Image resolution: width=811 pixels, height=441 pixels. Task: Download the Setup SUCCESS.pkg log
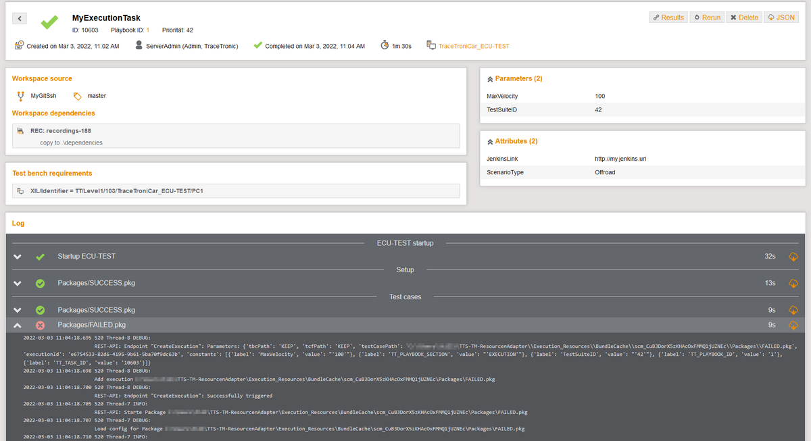[x=793, y=283]
